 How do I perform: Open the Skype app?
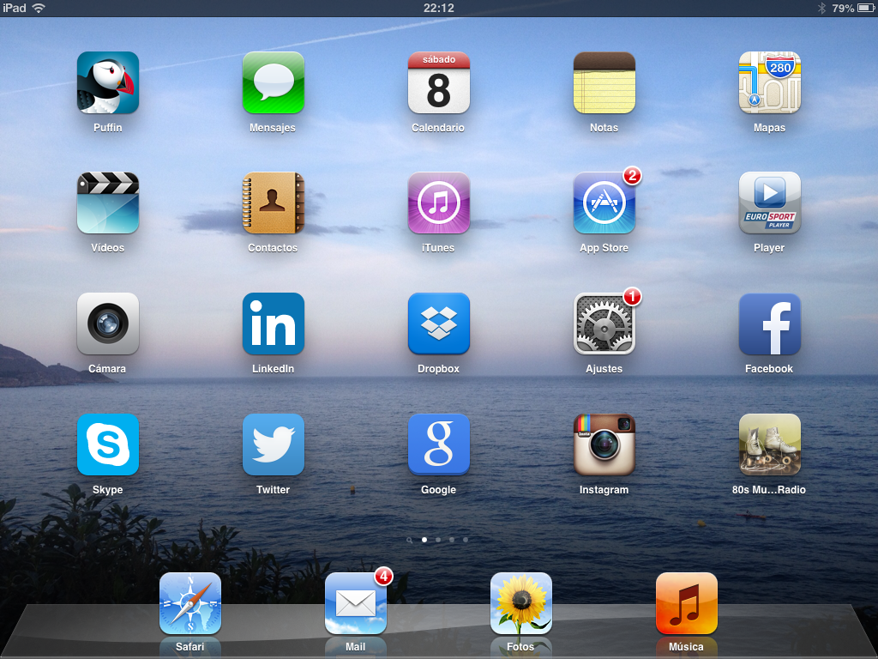[x=107, y=444]
